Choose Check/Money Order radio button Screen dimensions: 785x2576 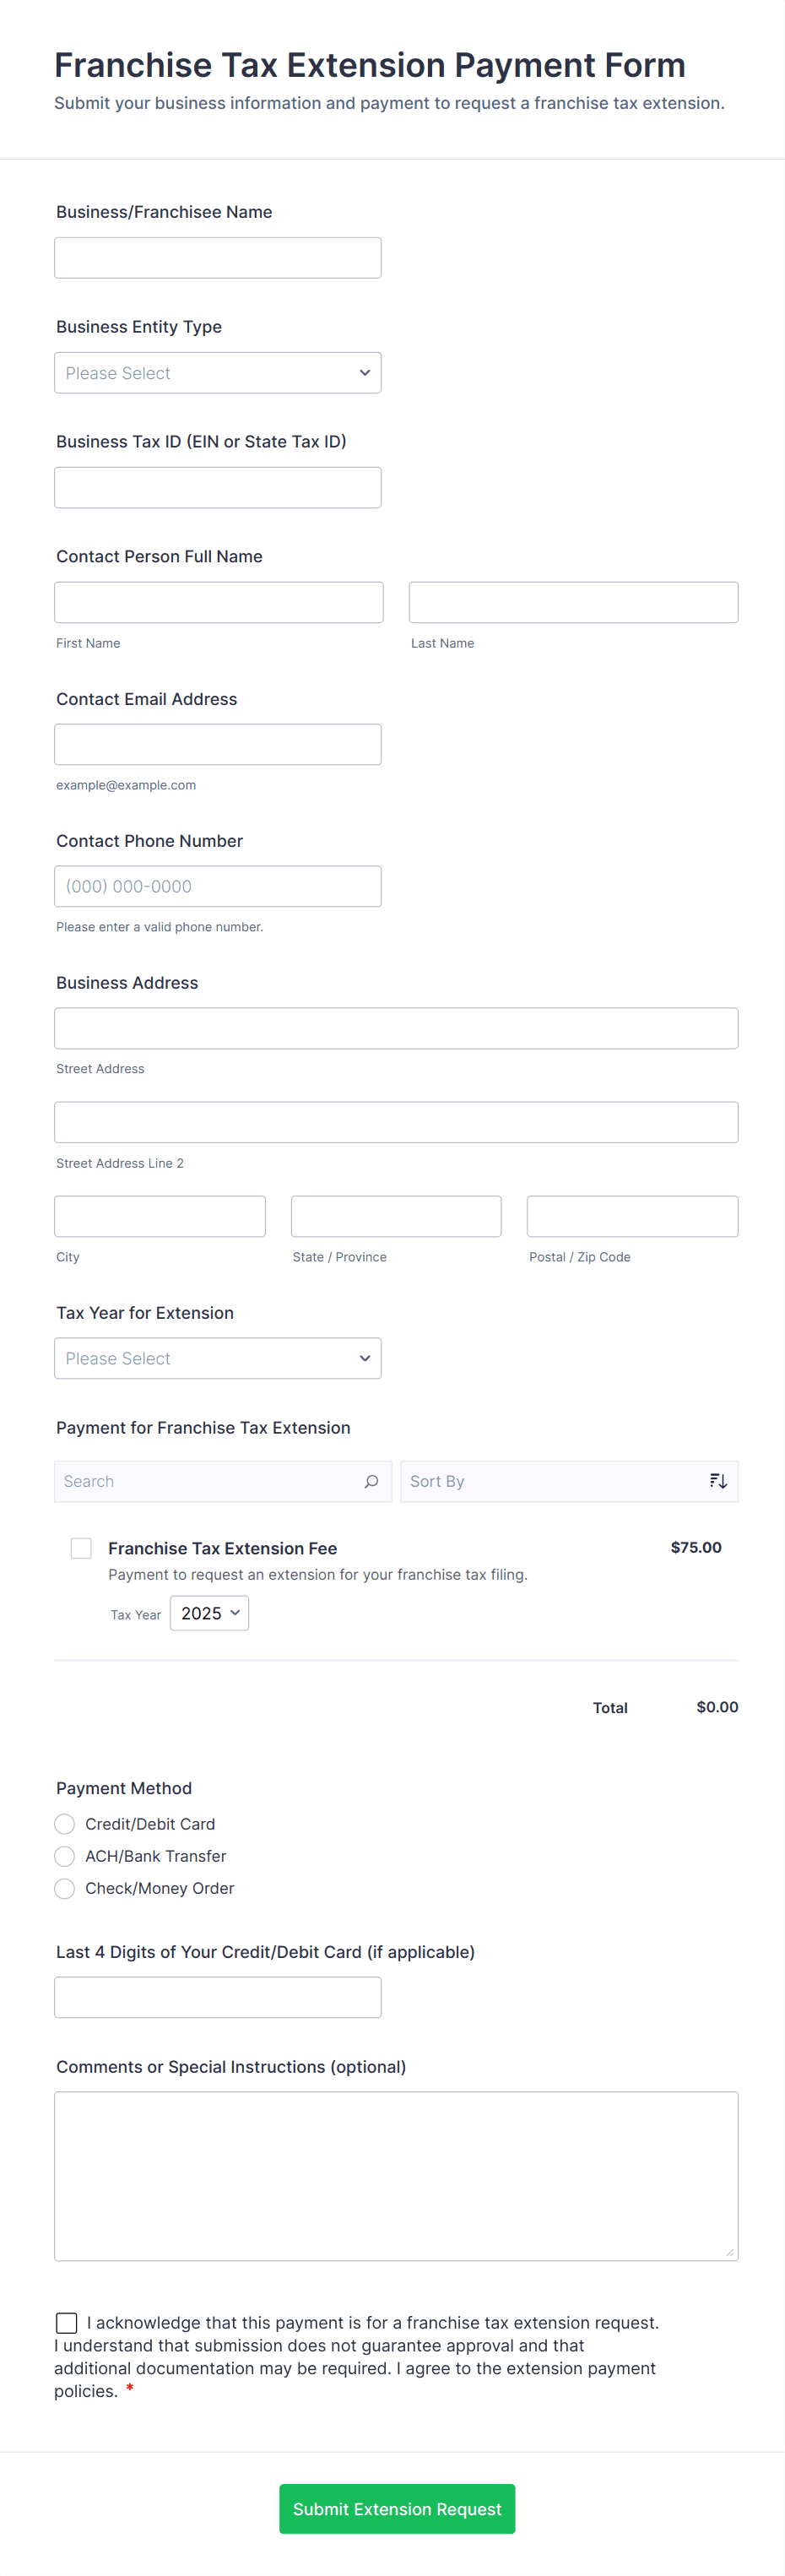[65, 1888]
